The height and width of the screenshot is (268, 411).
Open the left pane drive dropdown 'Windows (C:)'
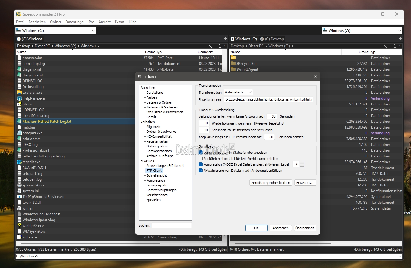pos(55,30)
